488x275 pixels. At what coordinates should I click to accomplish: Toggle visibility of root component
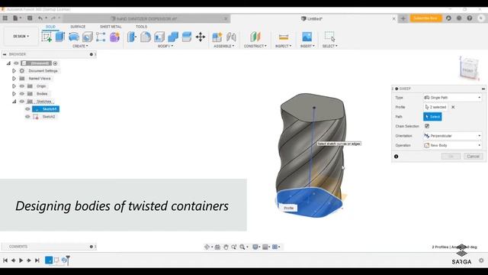click(16, 63)
